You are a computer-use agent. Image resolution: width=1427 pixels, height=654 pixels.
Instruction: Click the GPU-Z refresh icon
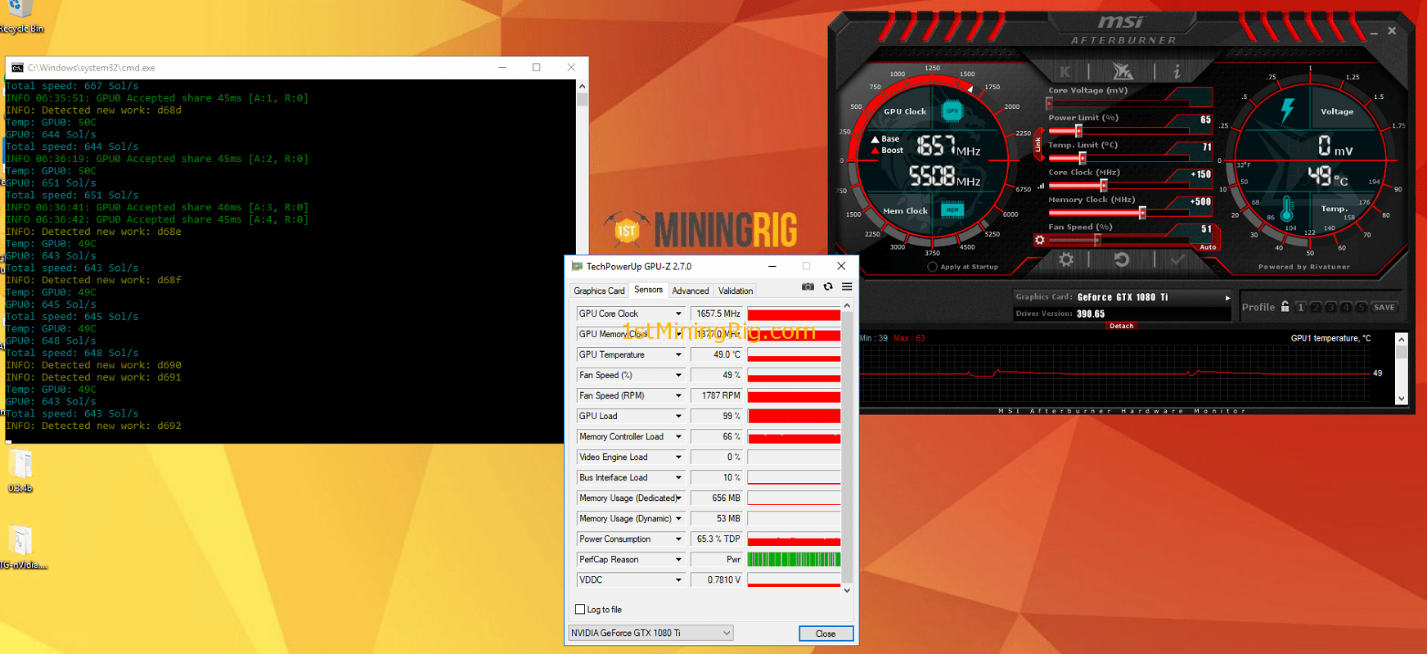(x=828, y=286)
